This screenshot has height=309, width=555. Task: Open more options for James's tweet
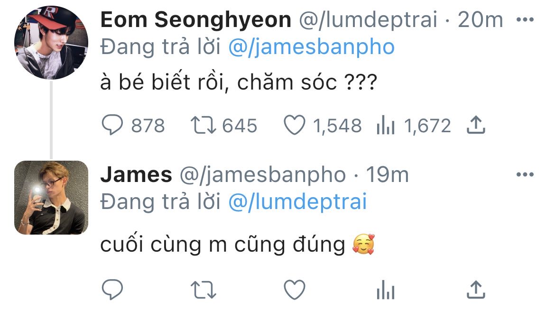(x=525, y=175)
